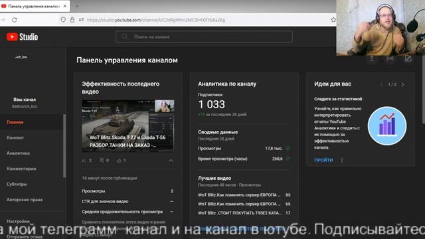Click the latest video likes thumb icon

119,161
